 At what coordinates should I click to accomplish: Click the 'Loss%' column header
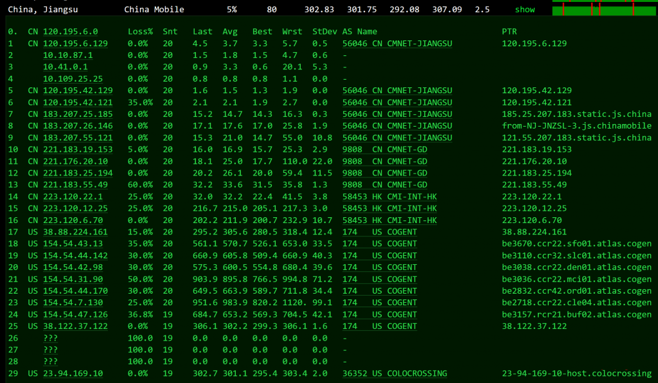click(140, 31)
